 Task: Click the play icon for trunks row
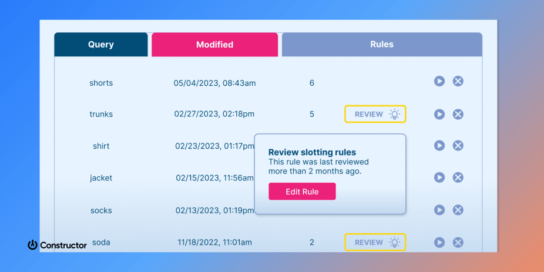(439, 114)
